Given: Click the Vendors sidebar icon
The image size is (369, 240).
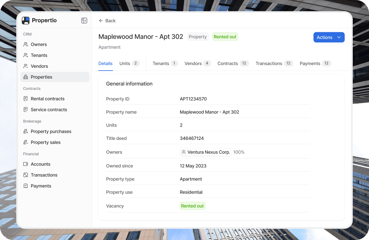Looking at the screenshot, I should coord(26,66).
